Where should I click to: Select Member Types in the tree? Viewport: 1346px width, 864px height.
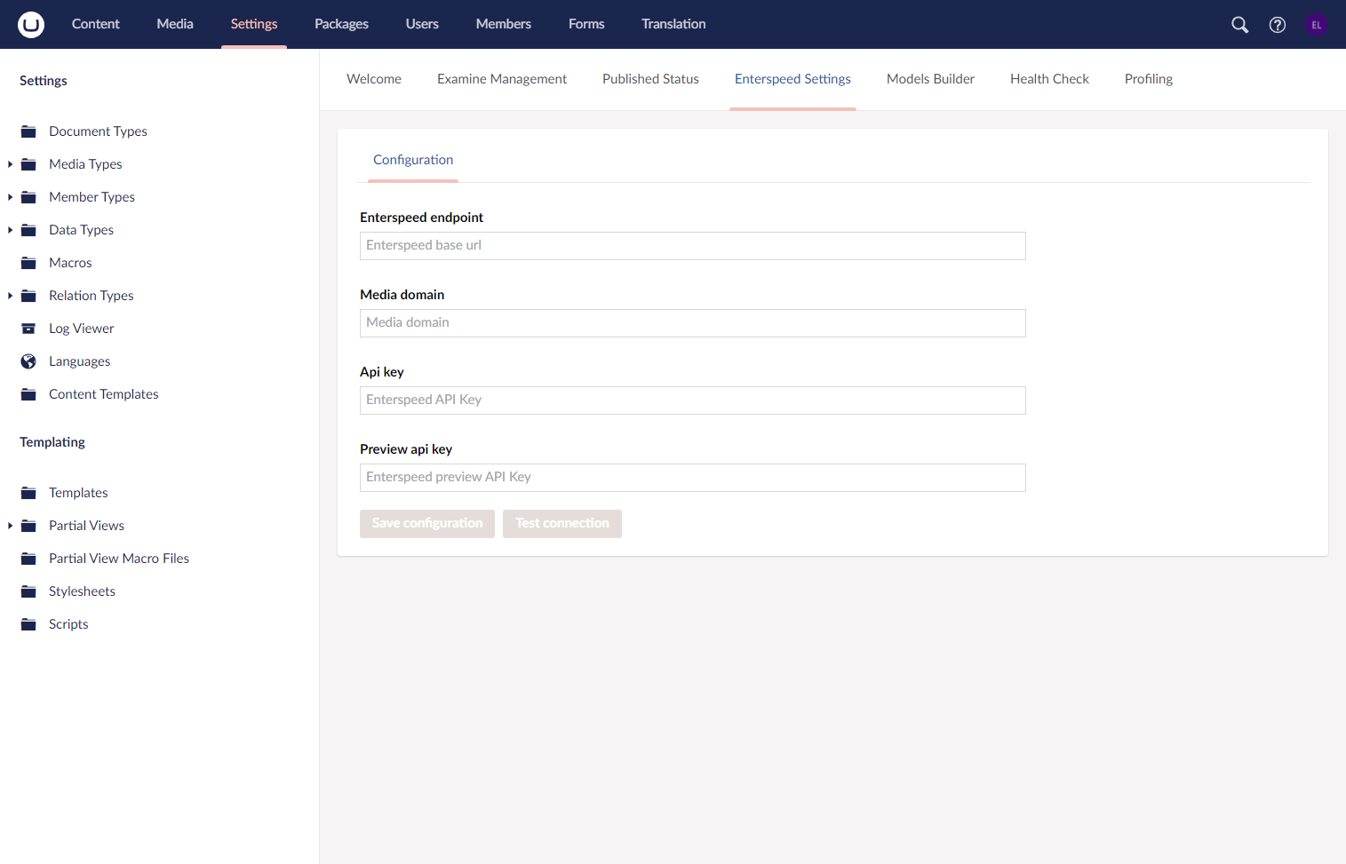coord(92,197)
